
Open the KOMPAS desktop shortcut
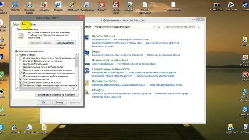[x=15, y=6]
